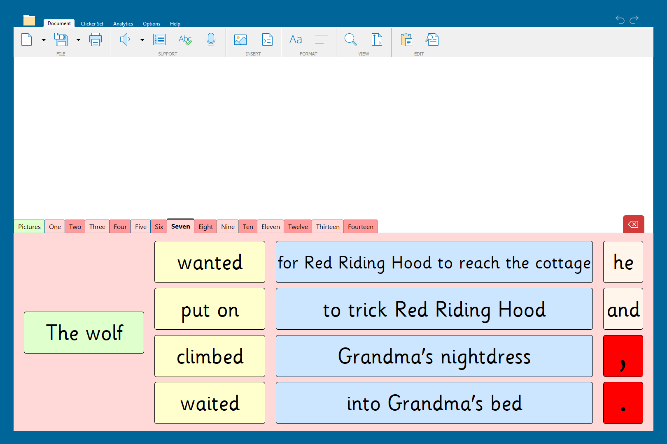Switch to the Eight grid tab
Screen dimensions: 667x444
click(205, 227)
